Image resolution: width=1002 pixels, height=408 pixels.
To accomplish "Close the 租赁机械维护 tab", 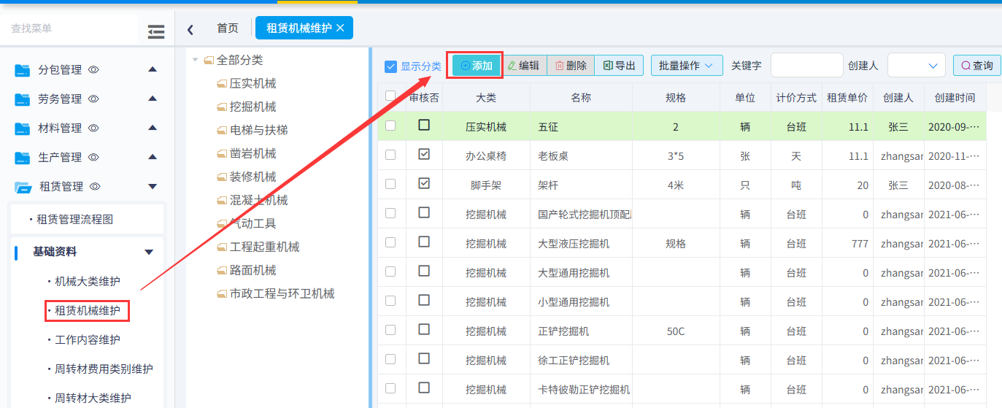I will [x=340, y=28].
